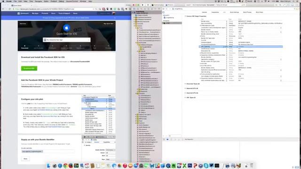Expand the Exported UTIs (0) section
Image resolution: width=301 pixels, height=169 pixels.
pyautogui.click(x=185, y=88)
